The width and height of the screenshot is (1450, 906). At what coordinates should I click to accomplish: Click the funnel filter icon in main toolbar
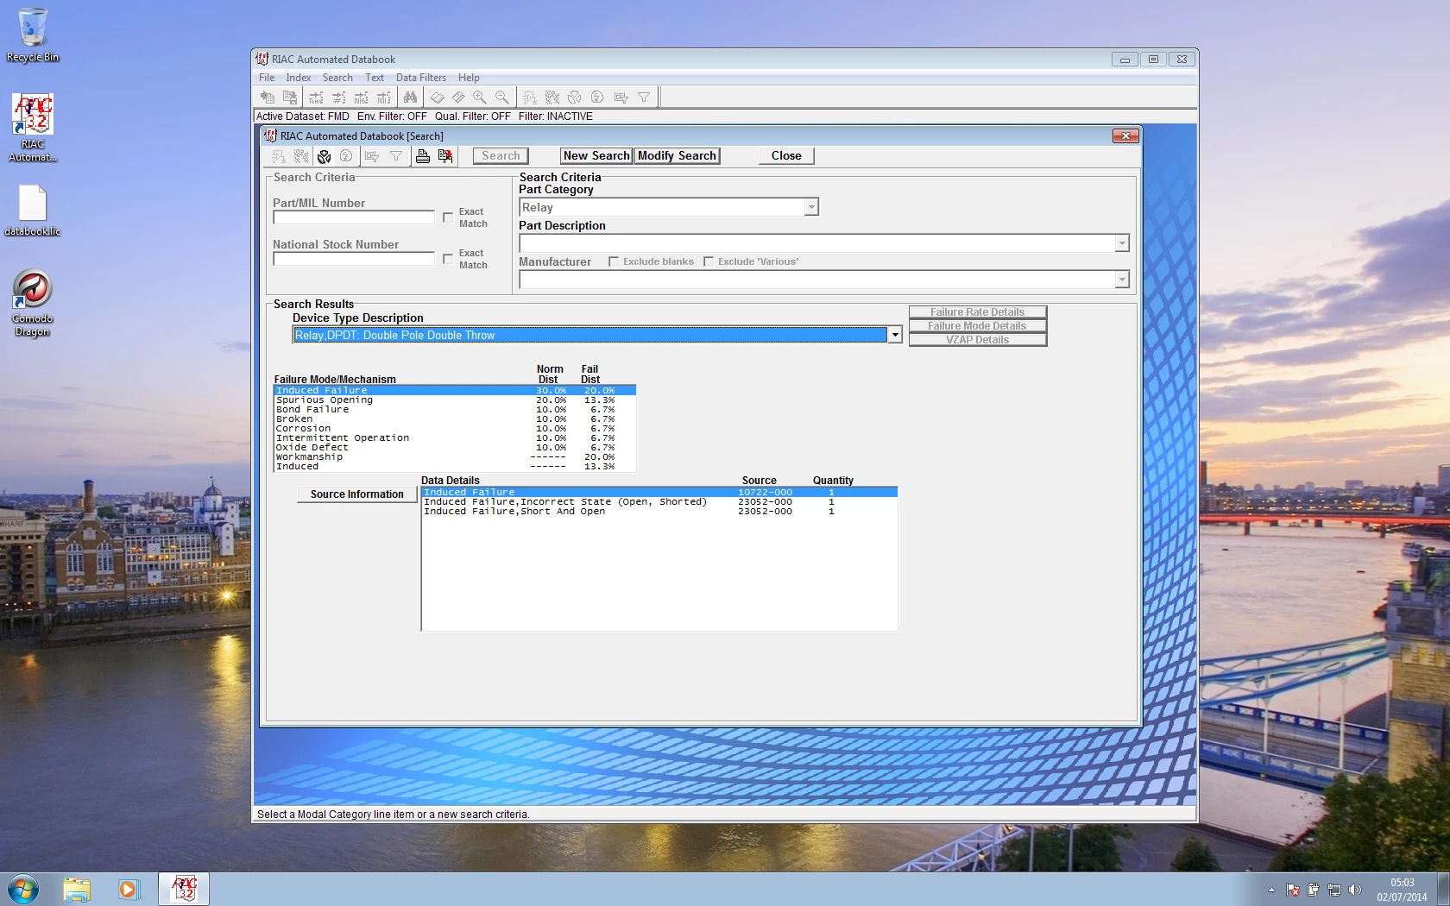click(x=644, y=98)
